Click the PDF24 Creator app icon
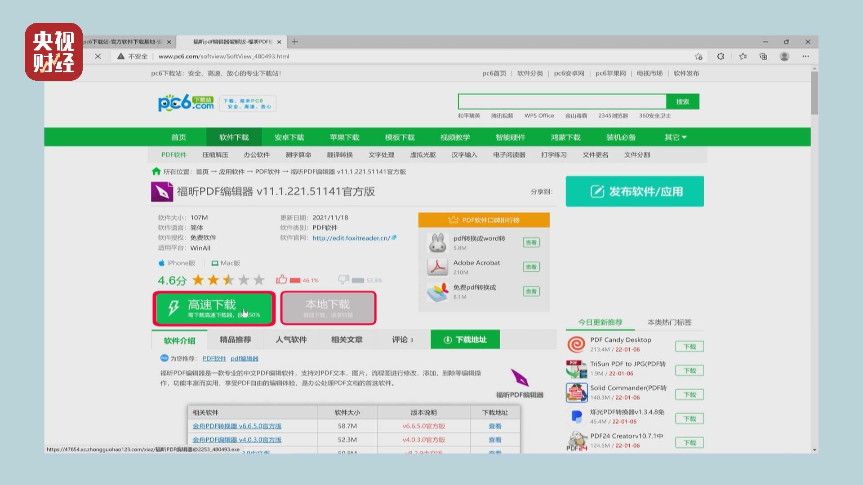The image size is (863, 485). [x=577, y=441]
